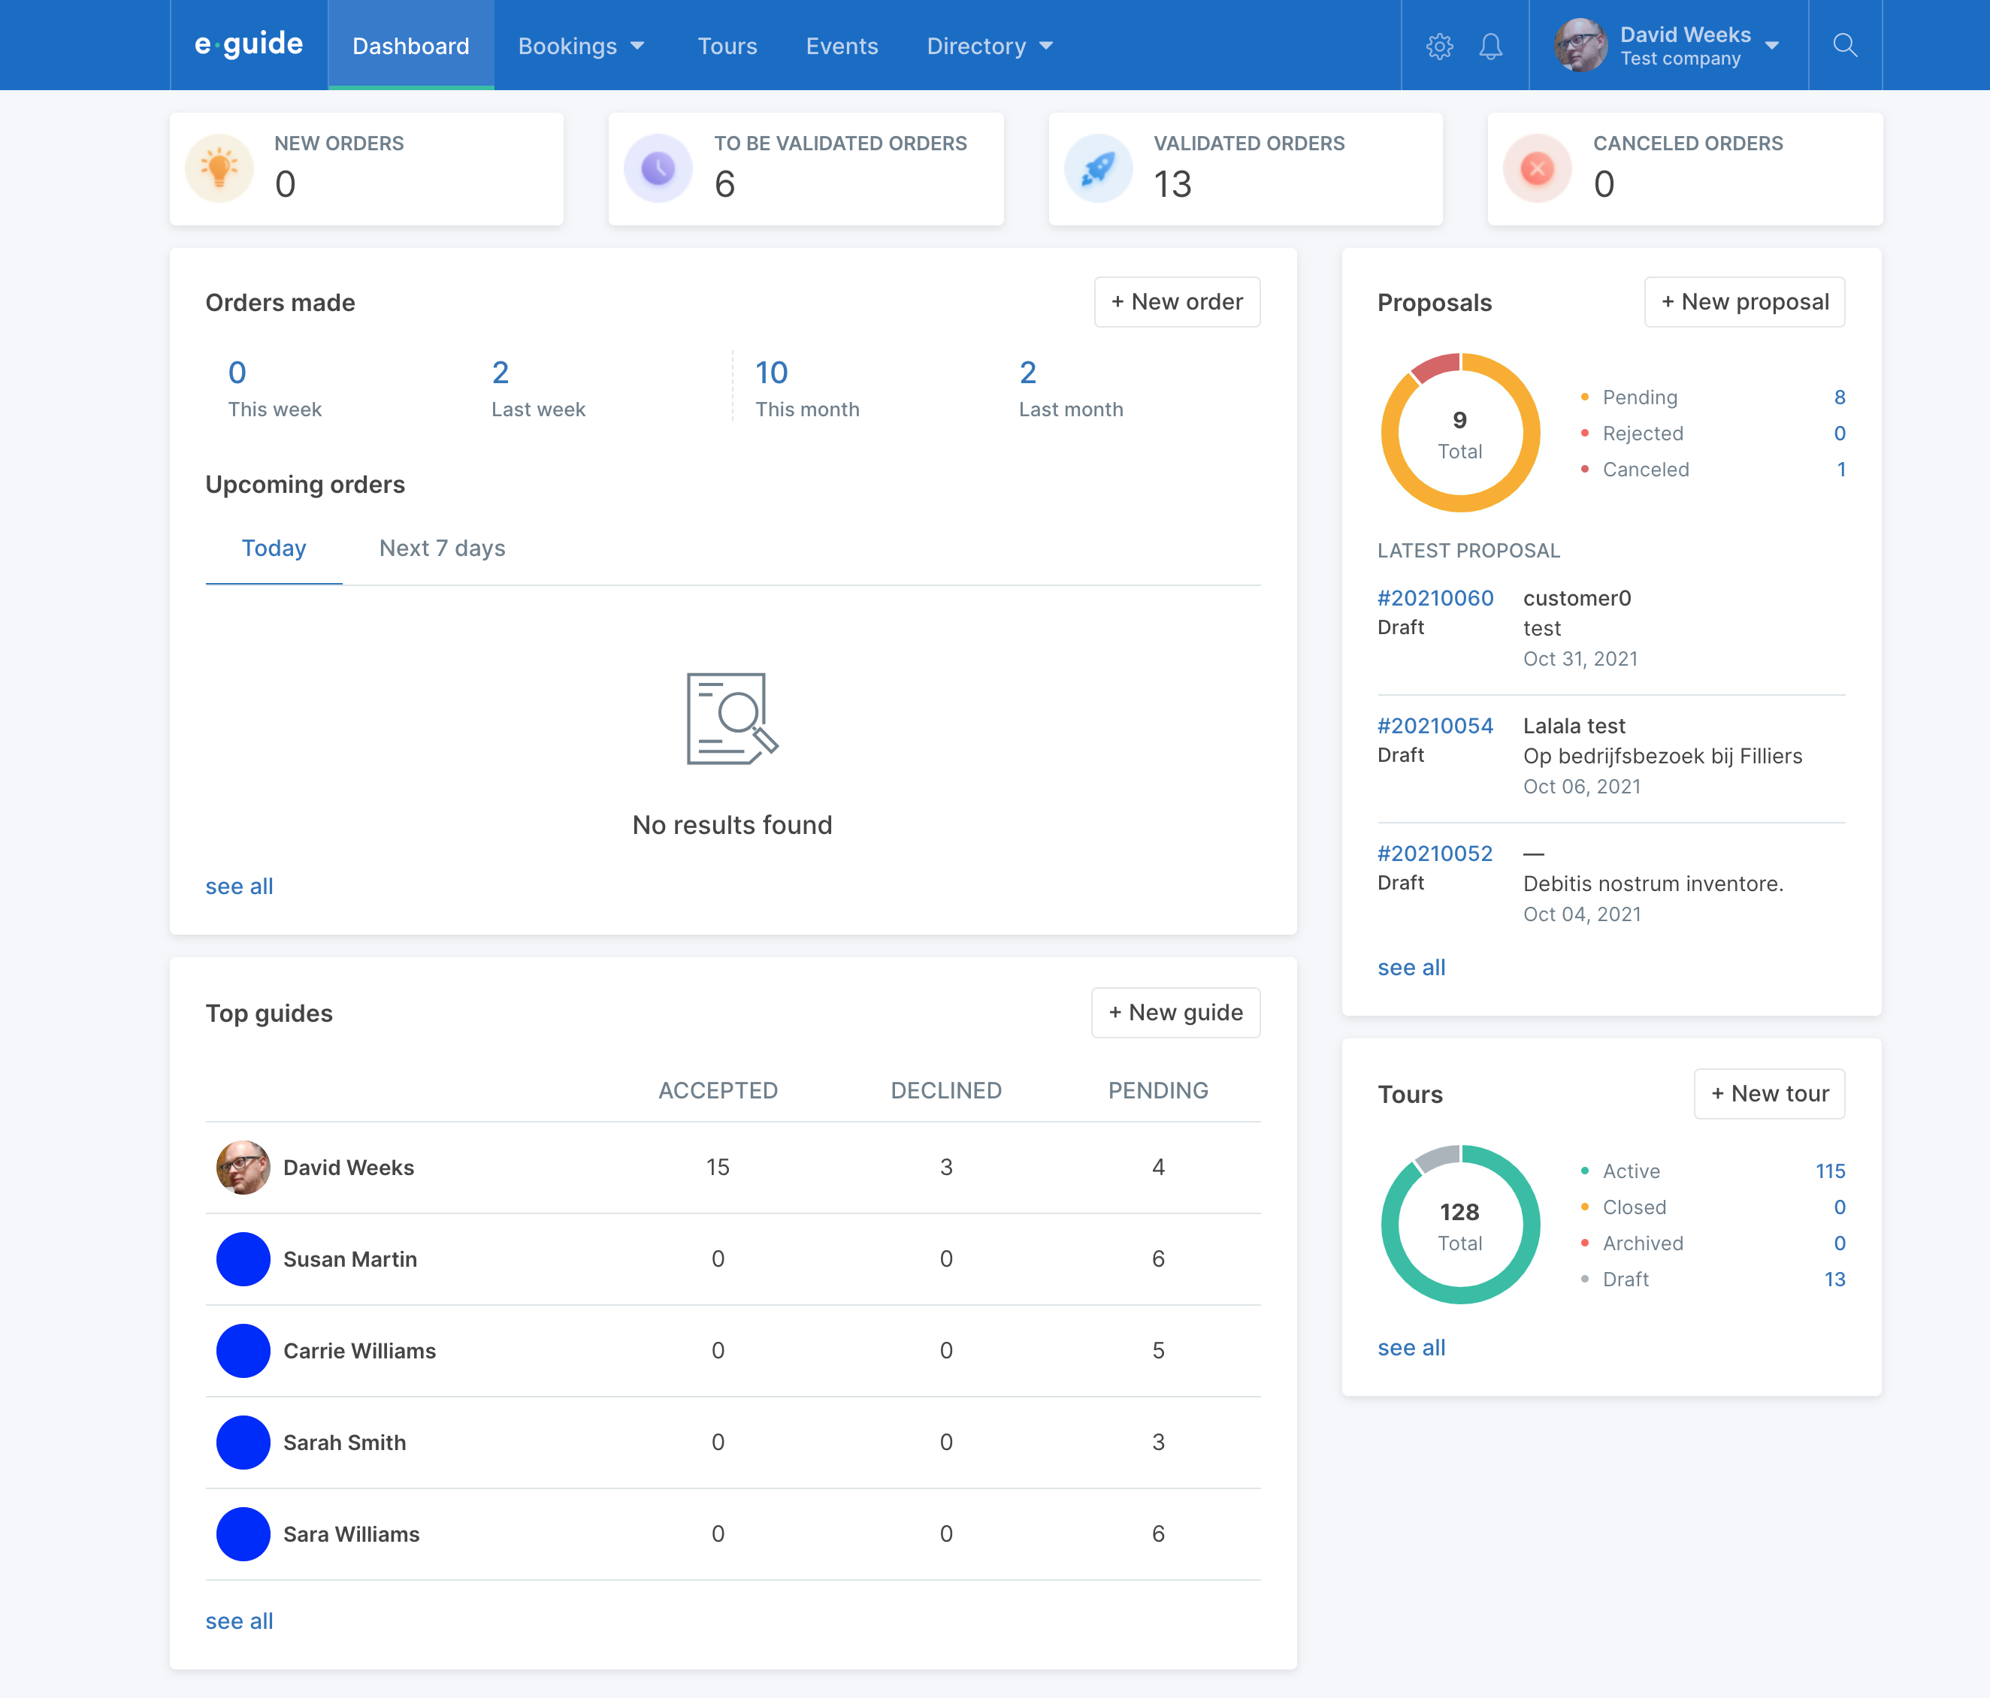The width and height of the screenshot is (1990, 1698).
Task: Click the To Be Validated clock icon
Action: click(x=658, y=168)
